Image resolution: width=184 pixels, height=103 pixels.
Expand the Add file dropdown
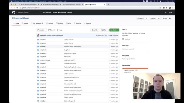(104, 30)
